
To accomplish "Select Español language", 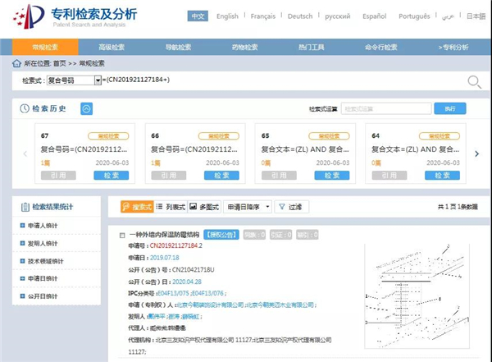I will pyautogui.click(x=375, y=16).
